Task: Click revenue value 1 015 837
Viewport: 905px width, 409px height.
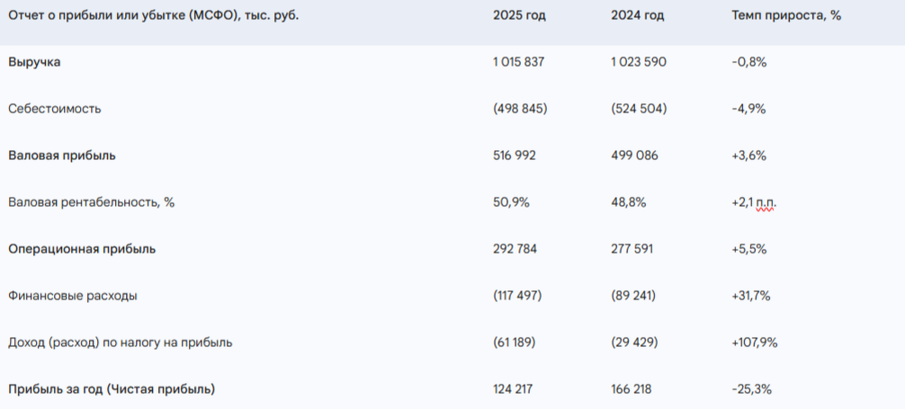Action: pyautogui.click(x=518, y=62)
